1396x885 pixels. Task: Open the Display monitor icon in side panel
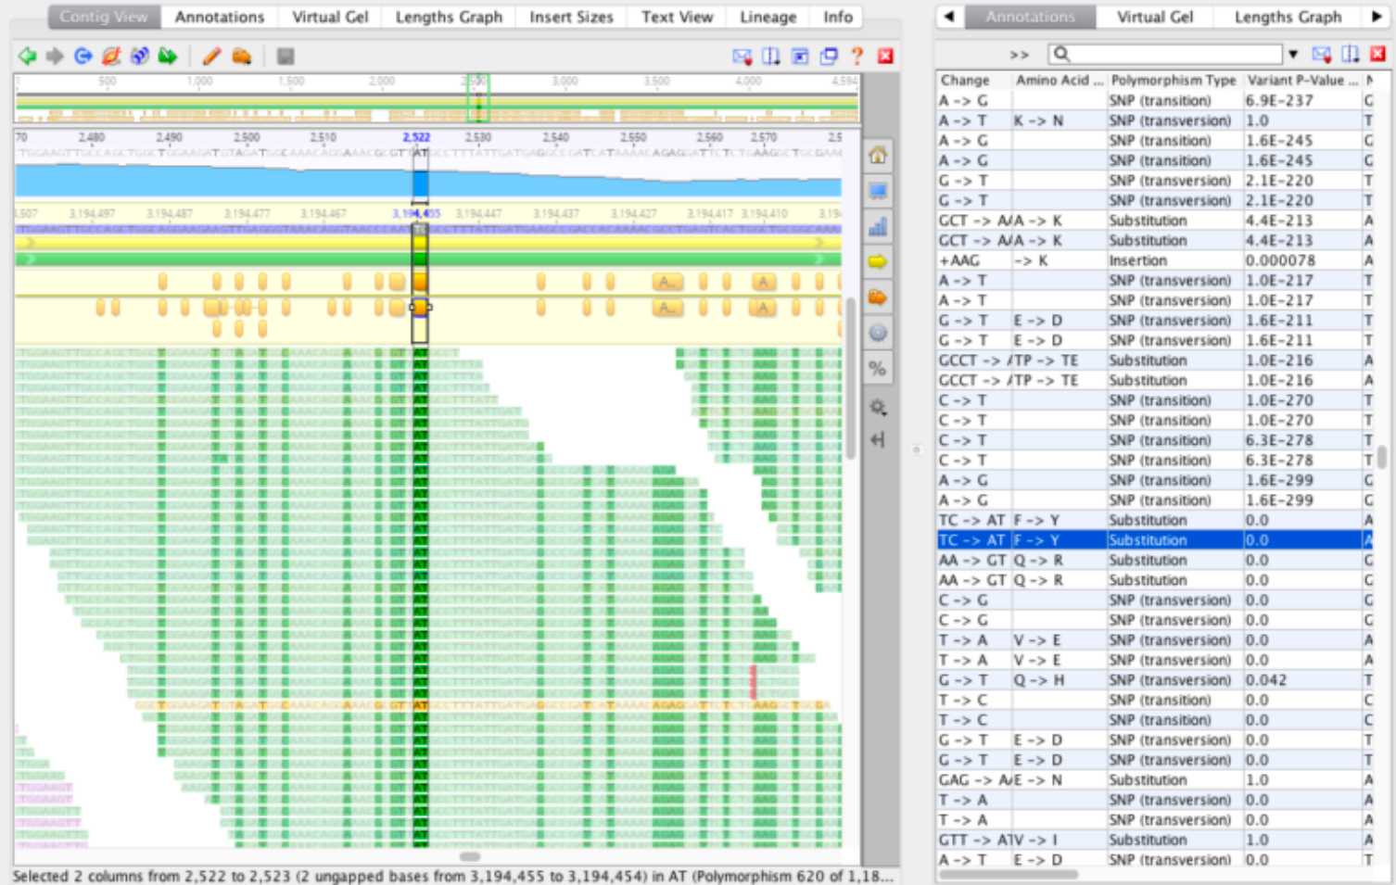[878, 191]
